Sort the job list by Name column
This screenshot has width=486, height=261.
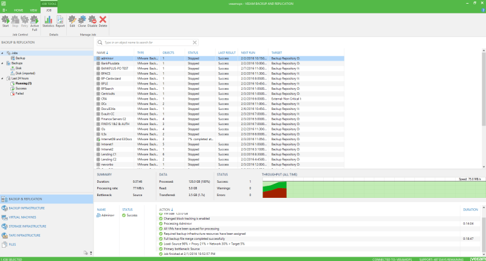pyautogui.click(x=102, y=53)
